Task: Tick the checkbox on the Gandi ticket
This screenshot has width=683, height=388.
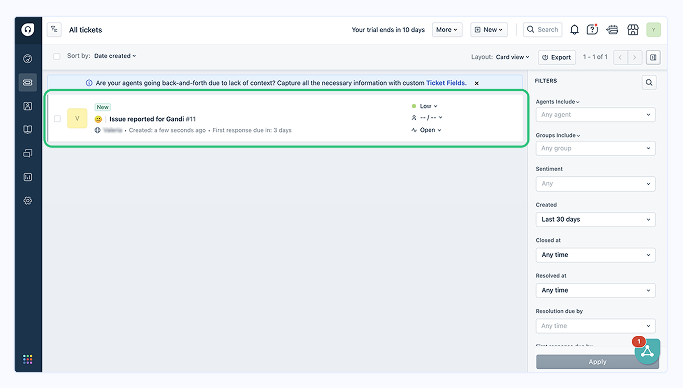Action: pyautogui.click(x=57, y=118)
